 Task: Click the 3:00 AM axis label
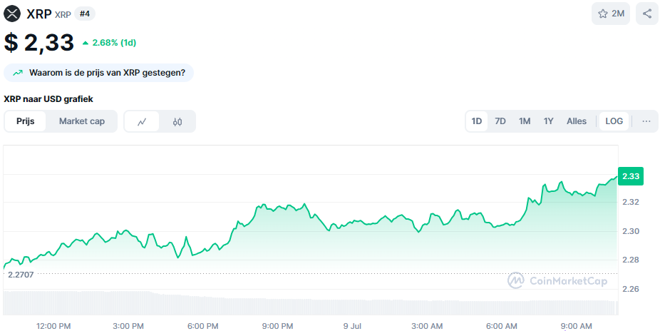[x=427, y=326]
